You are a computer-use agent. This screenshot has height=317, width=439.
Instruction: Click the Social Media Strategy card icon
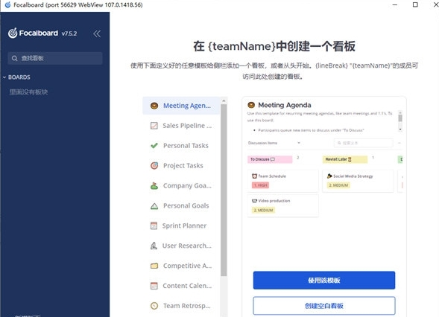329,176
